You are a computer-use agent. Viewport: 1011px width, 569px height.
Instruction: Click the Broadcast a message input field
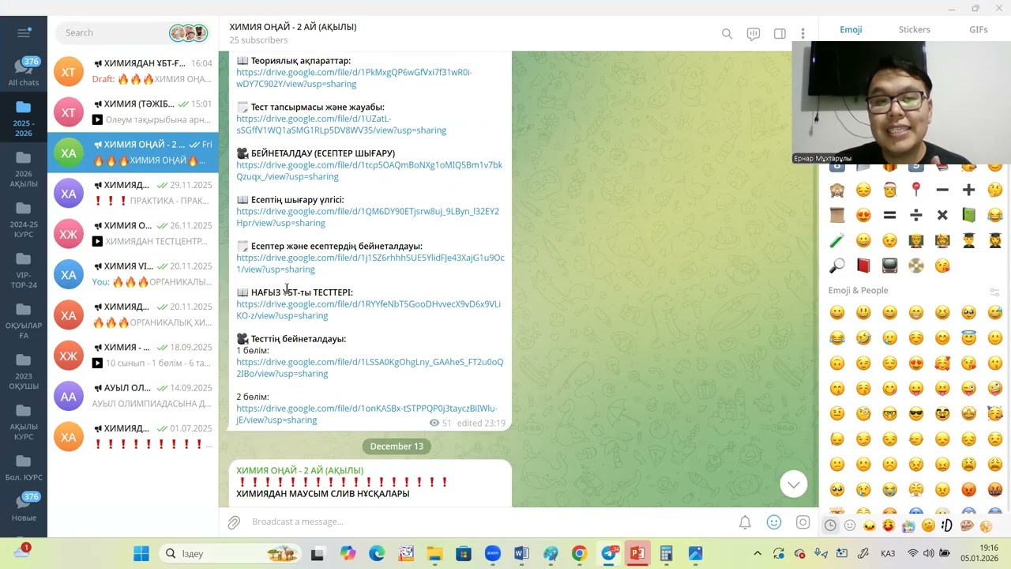(x=490, y=522)
